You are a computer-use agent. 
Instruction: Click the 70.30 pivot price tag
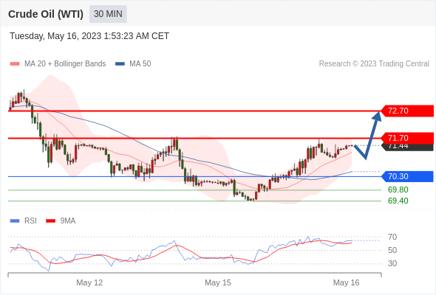(407, 176)
